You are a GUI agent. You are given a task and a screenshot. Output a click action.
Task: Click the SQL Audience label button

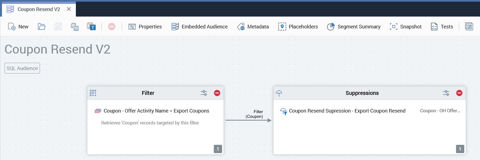pos(22,68)
